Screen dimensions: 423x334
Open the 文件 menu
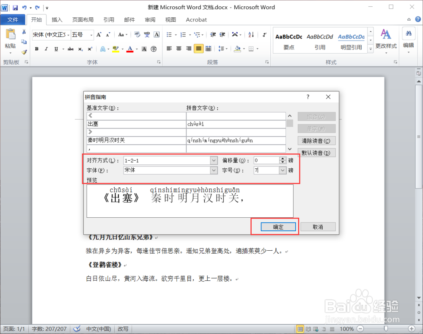pyautogui.click(x=13, y=19)
